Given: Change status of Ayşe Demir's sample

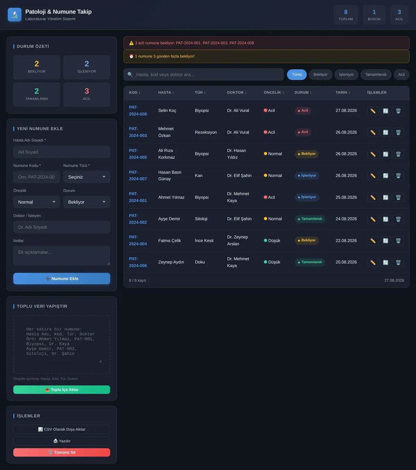Looking at the screenshot, I should (x=385, y=219).
